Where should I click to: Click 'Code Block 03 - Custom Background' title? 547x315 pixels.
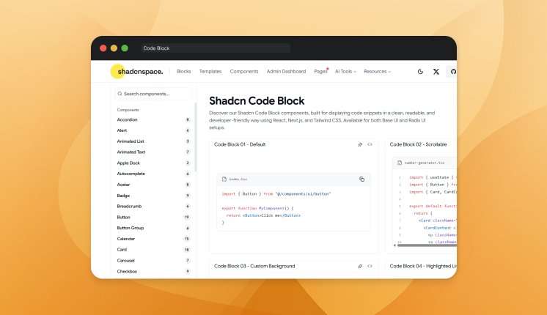(254, 266)
